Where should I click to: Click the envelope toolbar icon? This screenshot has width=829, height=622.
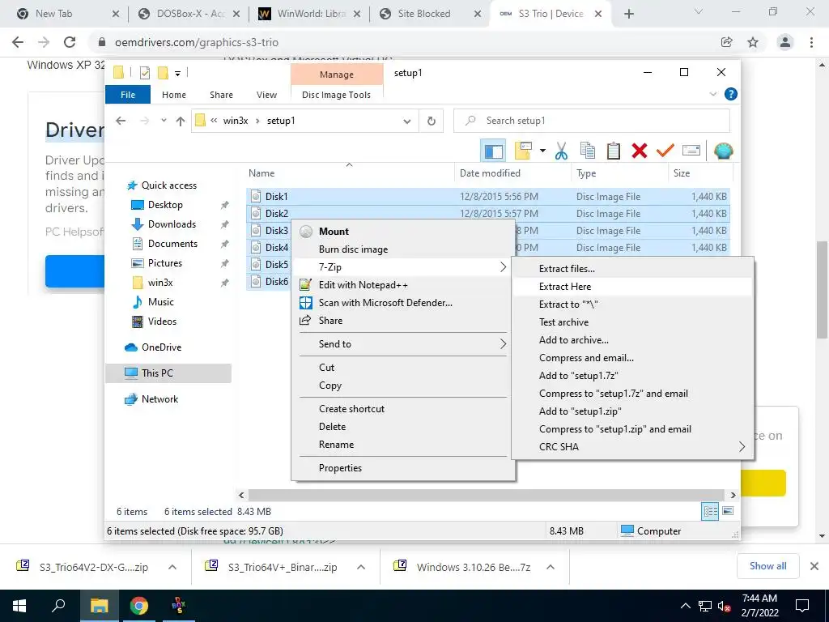(691, 151)
